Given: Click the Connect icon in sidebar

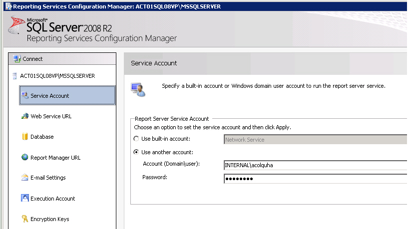Looking at the screenshot, I should (x=17, y=59).
